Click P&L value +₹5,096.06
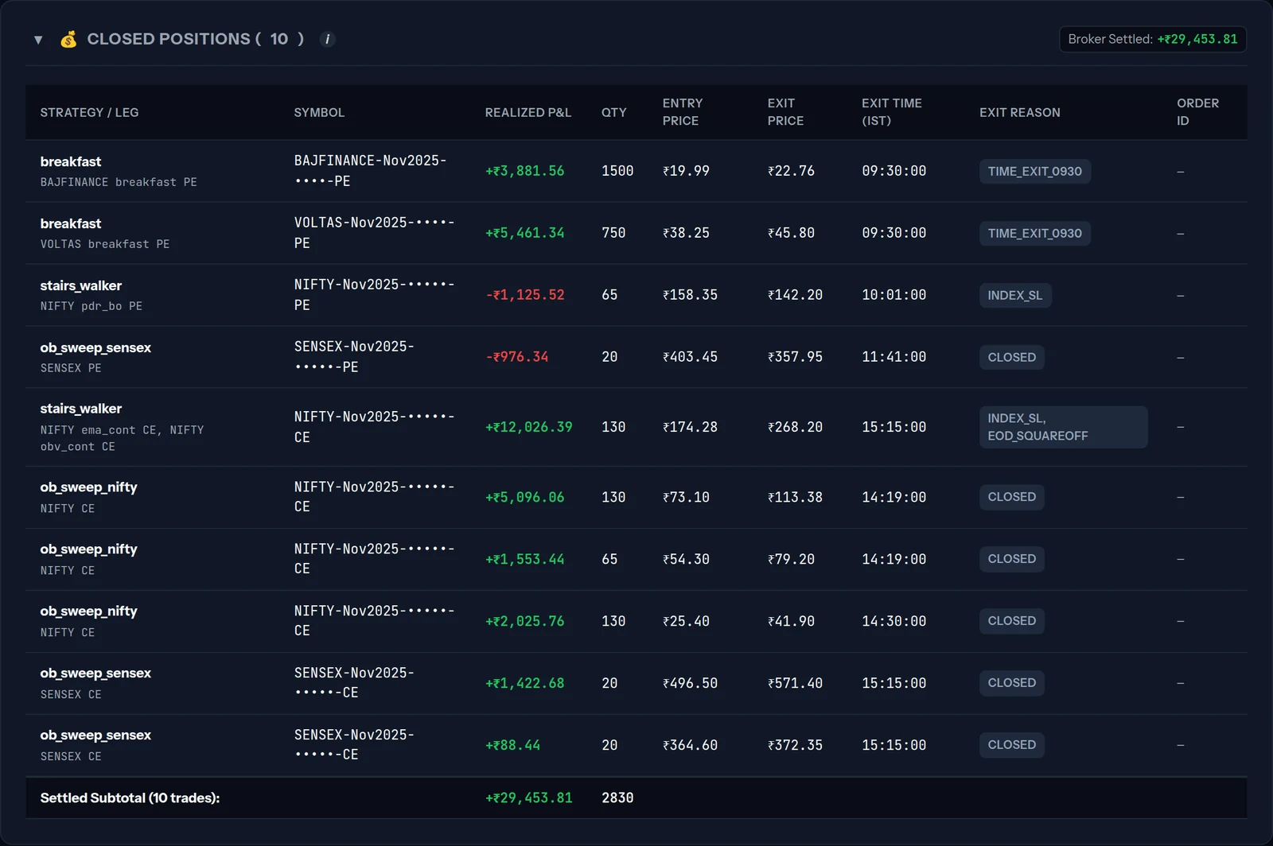The width and height of the screenshot is (1273, 846). click(525, 497)
